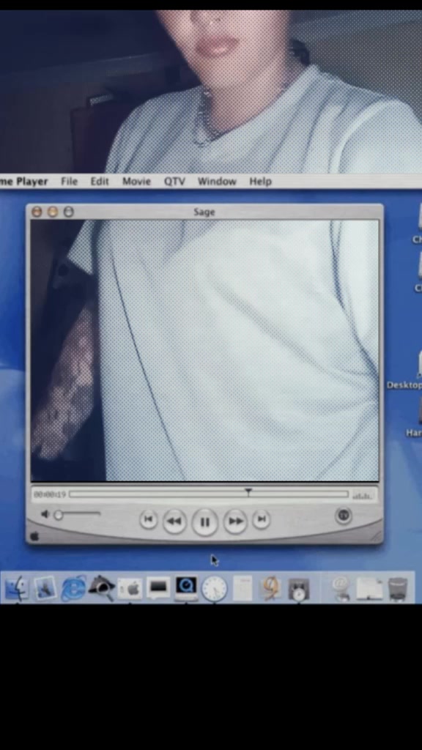Zoom the Sage window with the third button
The image size is (422, 750).
tap(68, 212)
